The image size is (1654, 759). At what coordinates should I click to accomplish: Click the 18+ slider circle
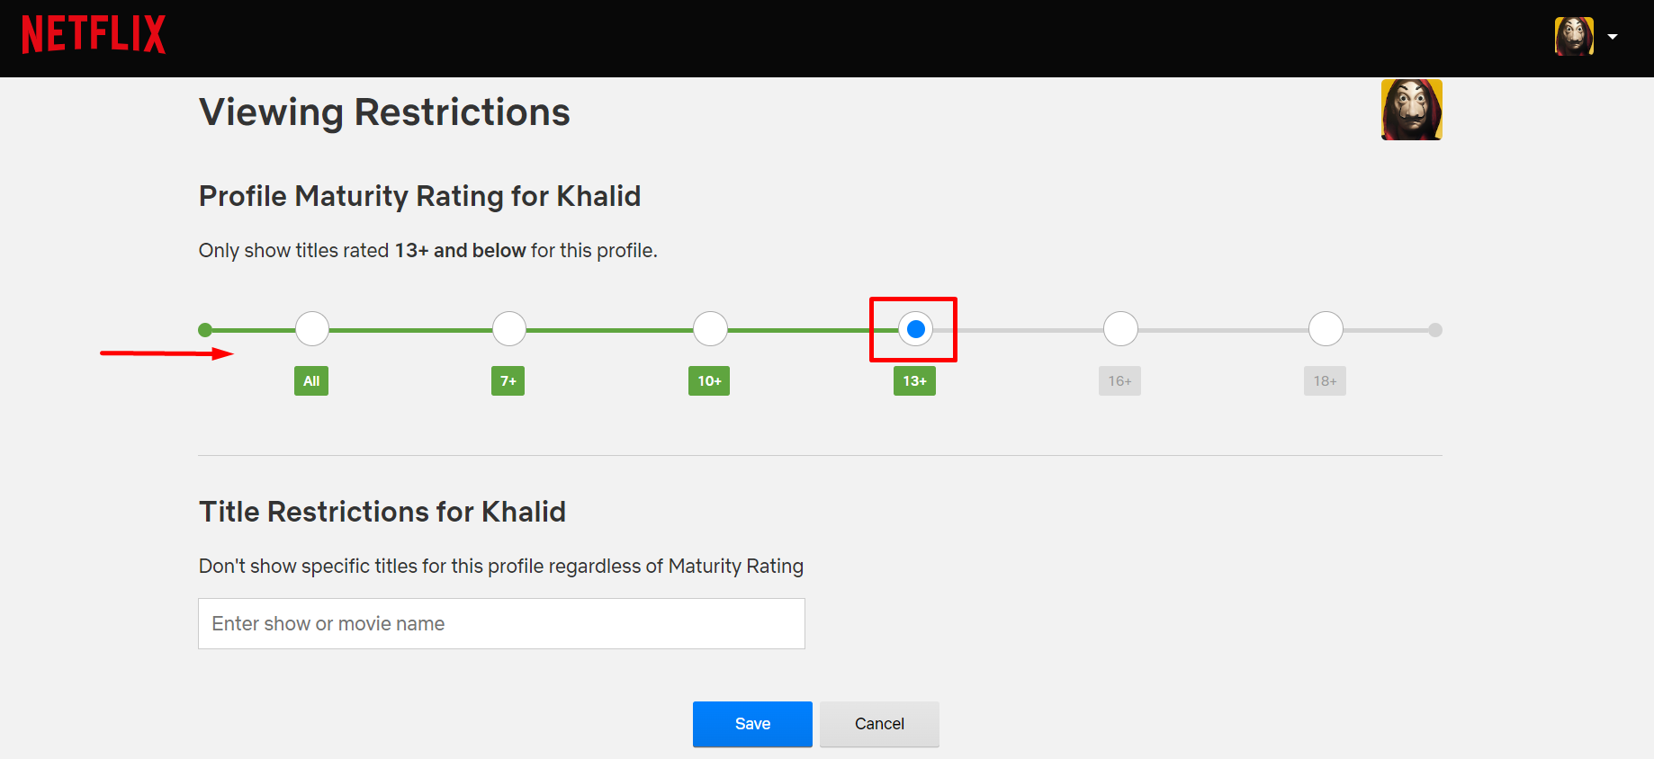[x=1325, y=329]
